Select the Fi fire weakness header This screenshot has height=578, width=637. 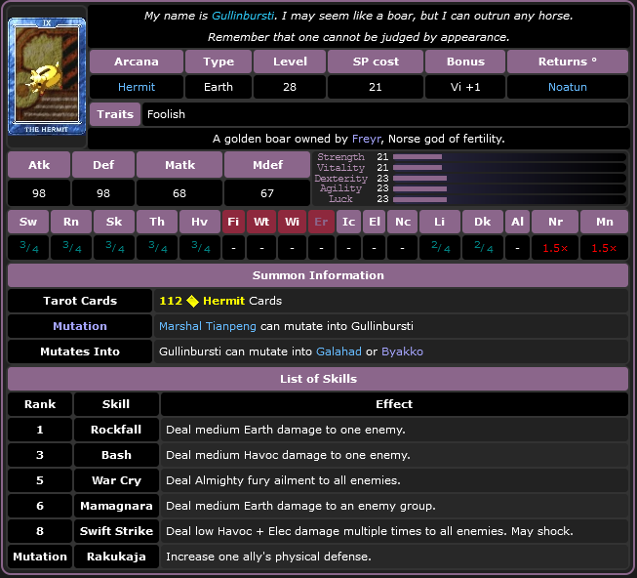(x=233, y=222)
